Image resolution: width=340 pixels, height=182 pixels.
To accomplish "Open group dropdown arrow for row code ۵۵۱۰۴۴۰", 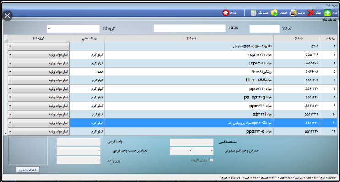I will click(x=10, y=97).
